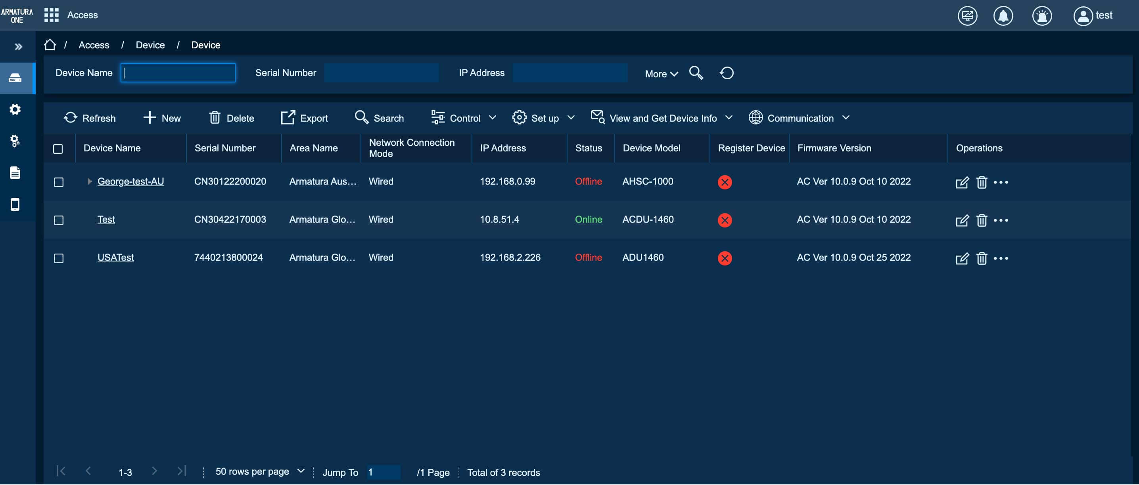Open the alarm siren icon
Screen dimensions: 1139x485
coord(1042,16)
